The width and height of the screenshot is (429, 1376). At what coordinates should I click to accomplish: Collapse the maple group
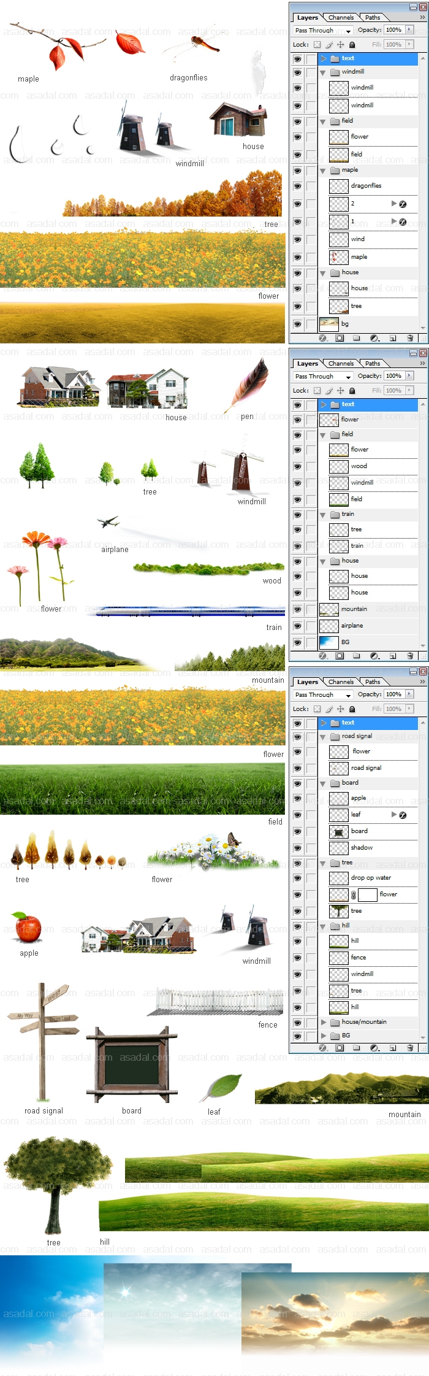323,171
